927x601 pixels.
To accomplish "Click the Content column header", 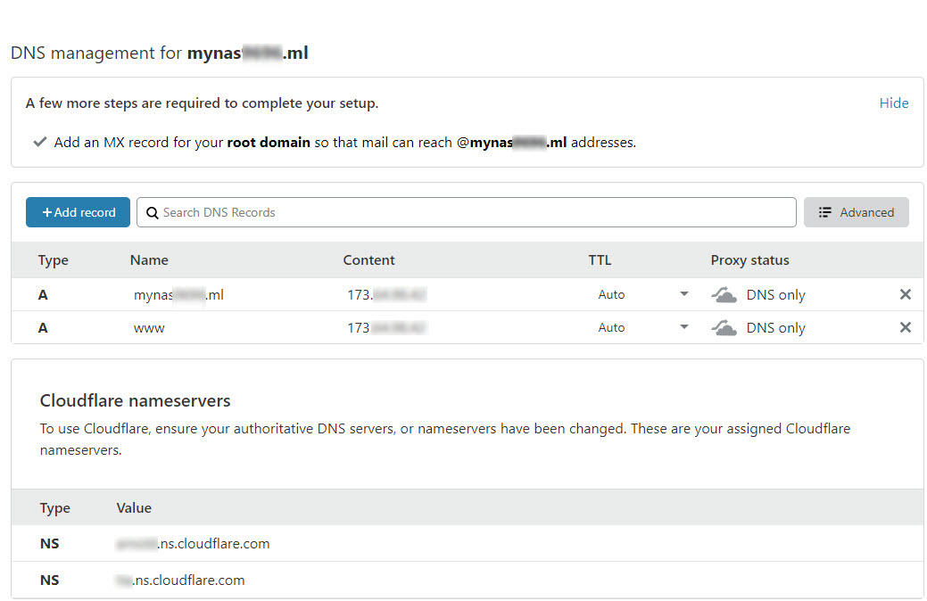I will [368, 260].
